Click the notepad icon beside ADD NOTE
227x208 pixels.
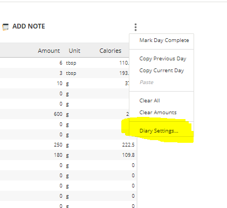pyautogui.click(x=5, y=27)
